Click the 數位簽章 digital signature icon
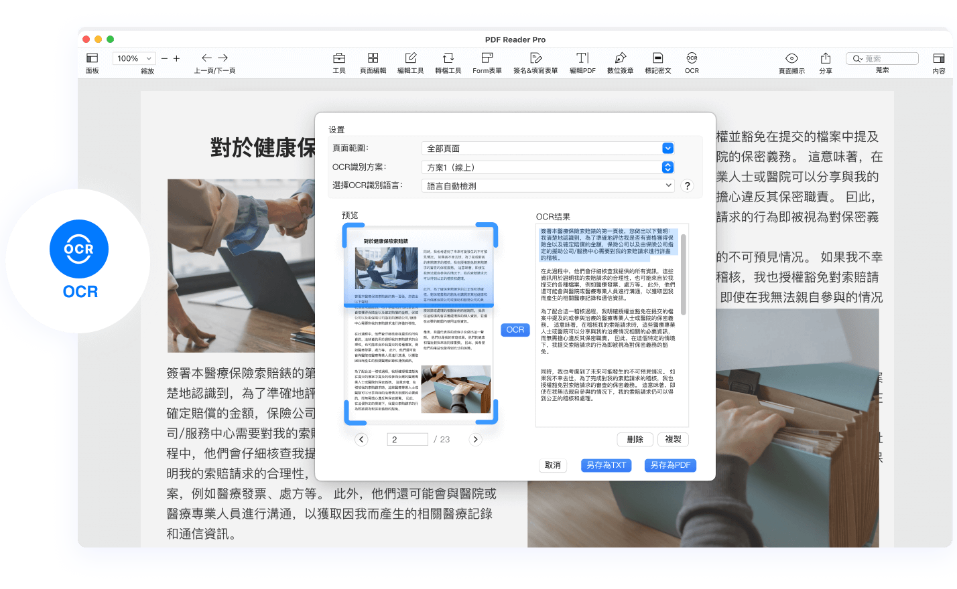 [x=620, y=59]
